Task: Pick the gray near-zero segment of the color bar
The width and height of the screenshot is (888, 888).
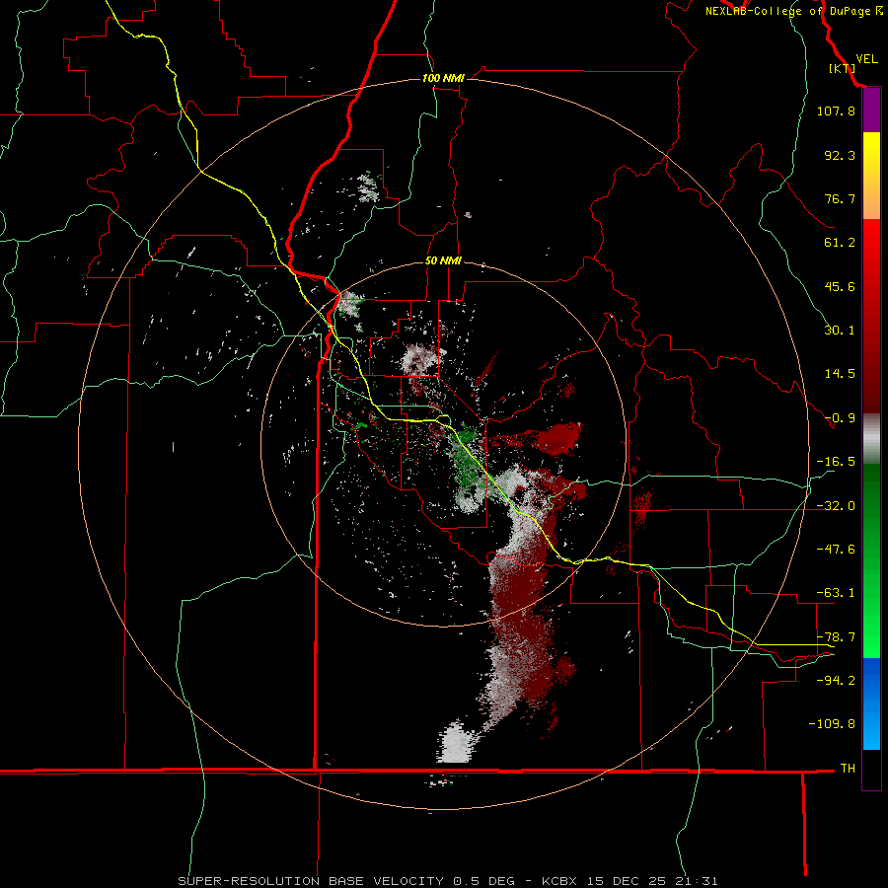Action: [871, 439]
